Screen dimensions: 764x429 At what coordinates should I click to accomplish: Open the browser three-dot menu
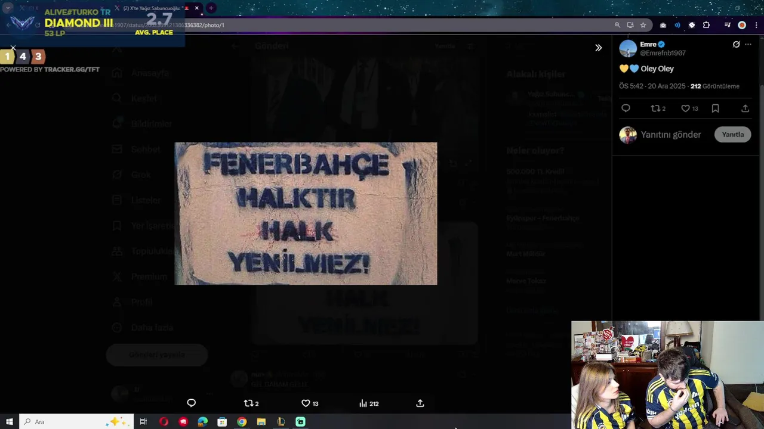click(756, 25)
